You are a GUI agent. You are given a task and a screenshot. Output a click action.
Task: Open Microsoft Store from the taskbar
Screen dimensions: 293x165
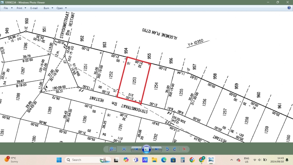tap(173, 160)
